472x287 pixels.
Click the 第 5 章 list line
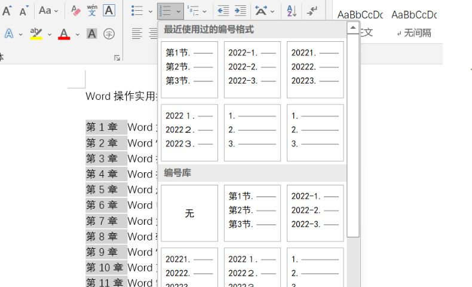pyautogui.click(x=121, y=190)
